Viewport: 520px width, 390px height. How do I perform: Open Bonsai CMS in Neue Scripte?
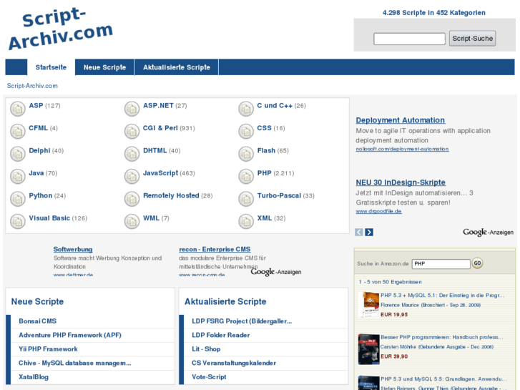click(37, 321)
